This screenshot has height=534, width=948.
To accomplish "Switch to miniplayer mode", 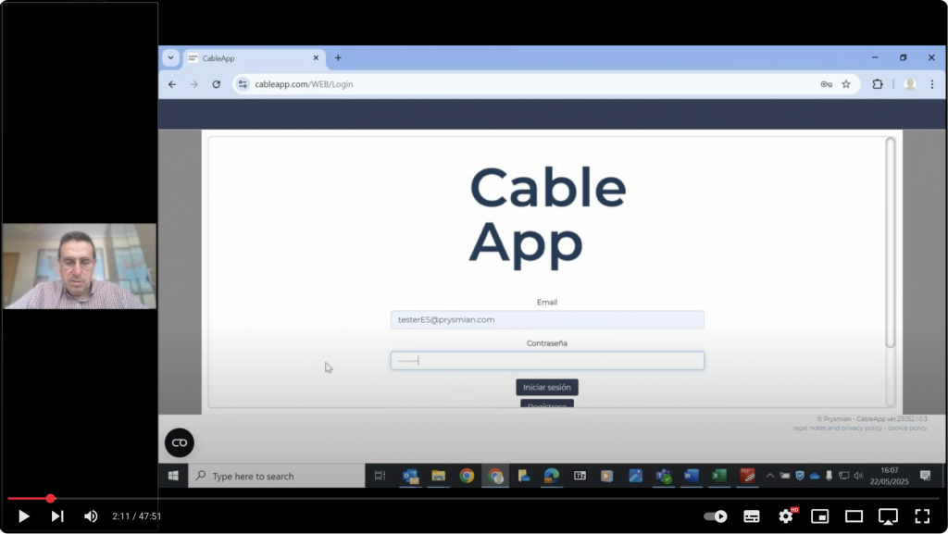I will click(820, 515).
